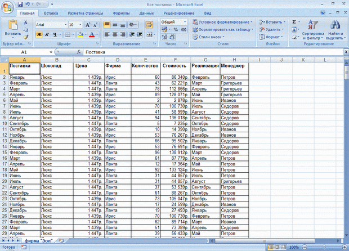The image size is (349, 251).
Task: Undo the last action
Action: [x=28, y=5]
